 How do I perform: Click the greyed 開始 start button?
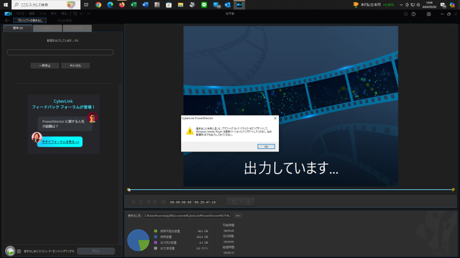tap(96, 251)
